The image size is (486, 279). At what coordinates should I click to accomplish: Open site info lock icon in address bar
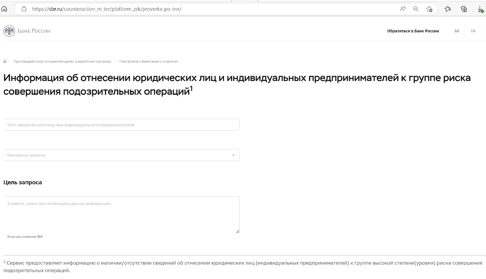coord(23,9)
